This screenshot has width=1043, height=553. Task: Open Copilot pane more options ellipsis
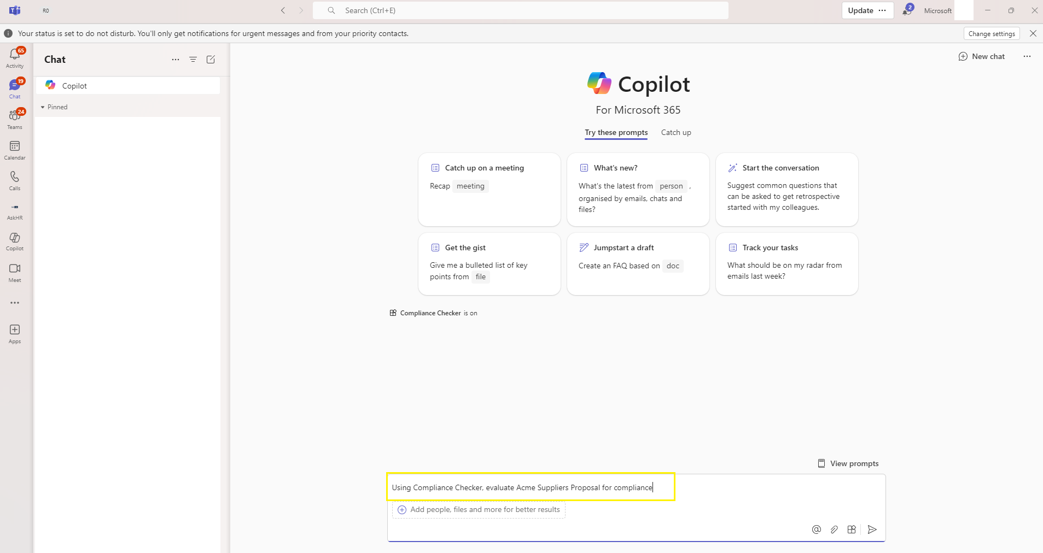[1027, 56]
